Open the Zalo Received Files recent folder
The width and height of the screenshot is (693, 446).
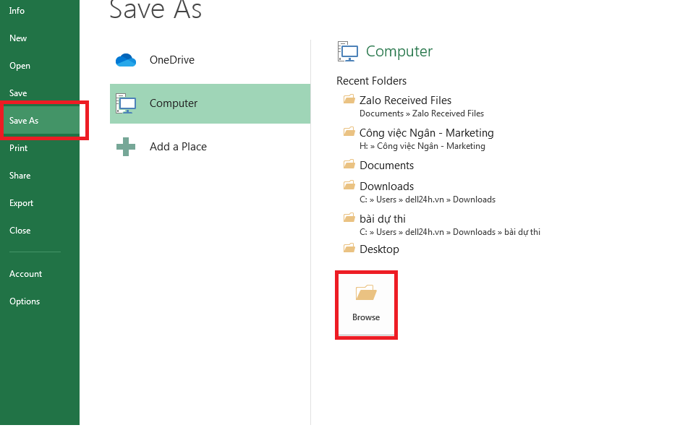[x=405, y=100]
